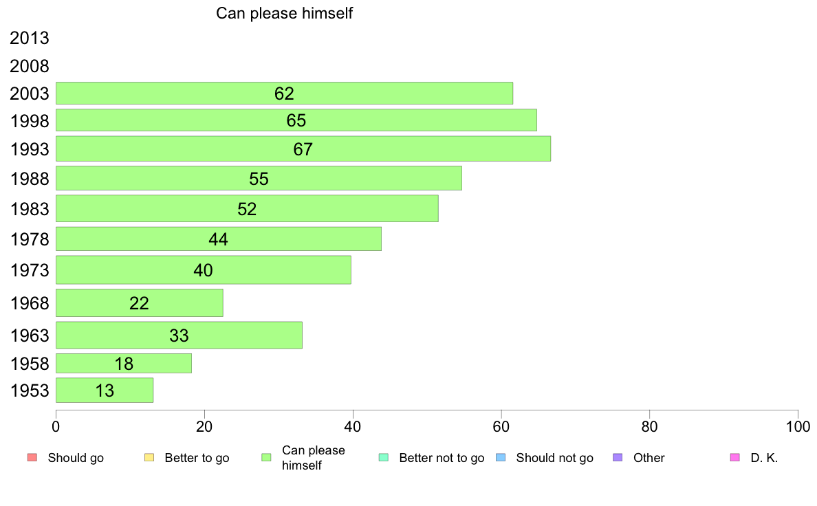The width and height of the screenshot is (817, 506).
Task: Click the yellow Better to go swatch
Action: pos(149,458)
